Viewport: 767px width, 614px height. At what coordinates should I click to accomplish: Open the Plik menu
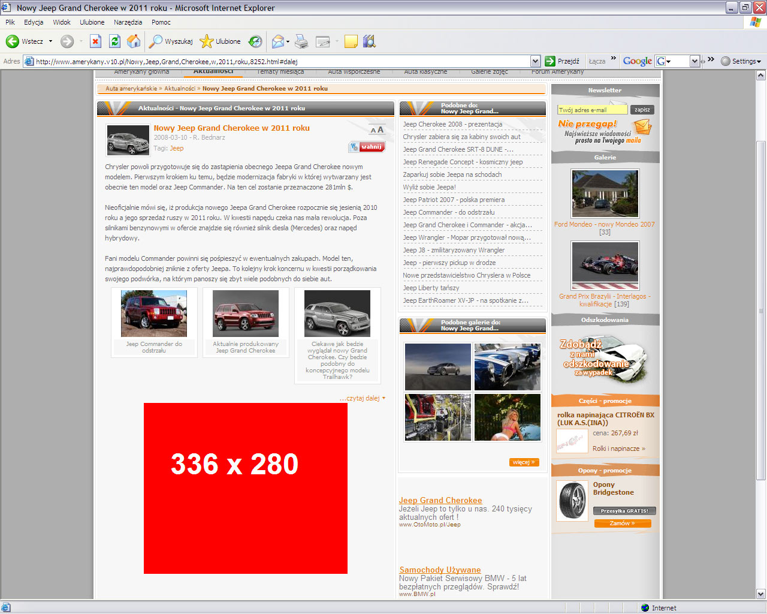[10, 22]
